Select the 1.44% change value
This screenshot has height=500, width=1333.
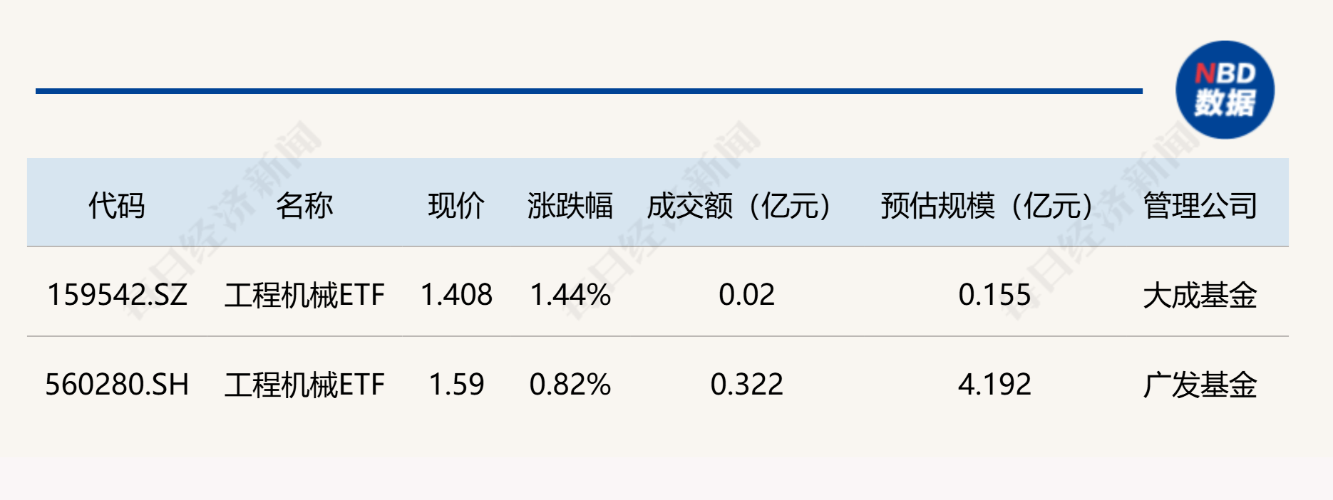(570, 295)
